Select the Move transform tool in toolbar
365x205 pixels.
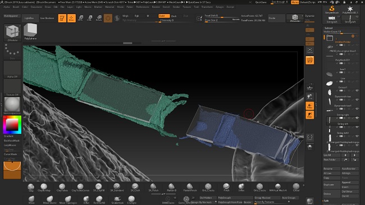tap(80, 18)
